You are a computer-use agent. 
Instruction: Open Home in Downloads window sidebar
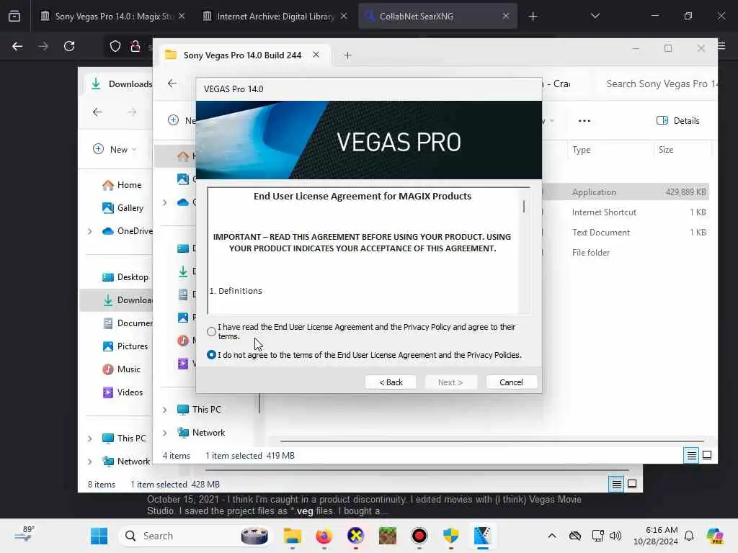coord(123,185)
